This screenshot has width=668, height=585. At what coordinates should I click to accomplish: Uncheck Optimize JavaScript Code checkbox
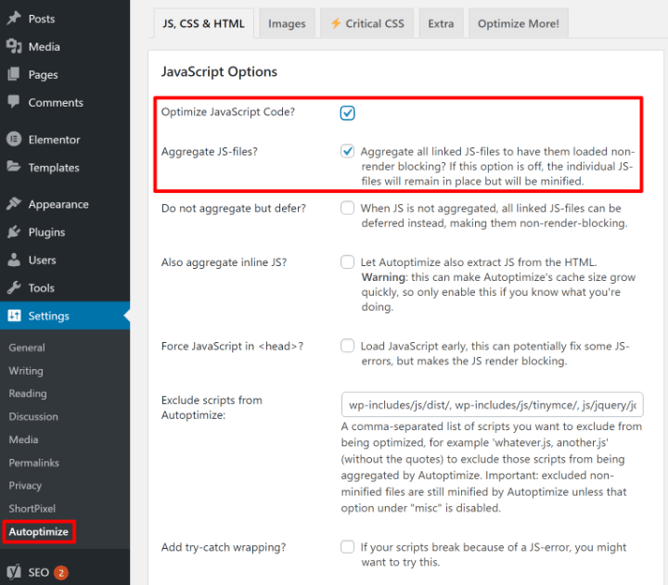pos(347,113)
